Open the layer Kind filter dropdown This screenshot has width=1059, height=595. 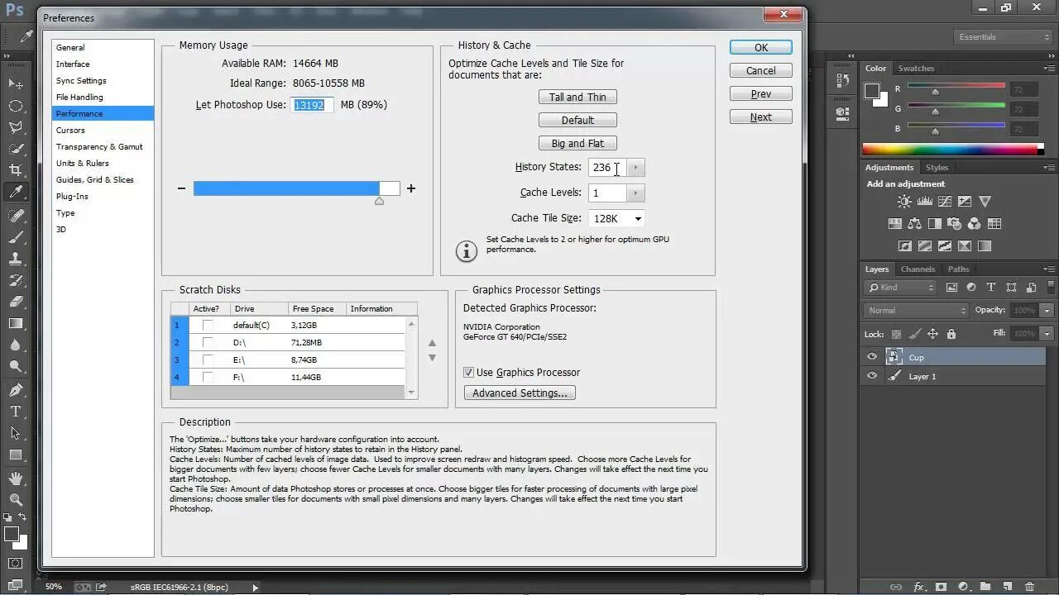tap(900, 288)
